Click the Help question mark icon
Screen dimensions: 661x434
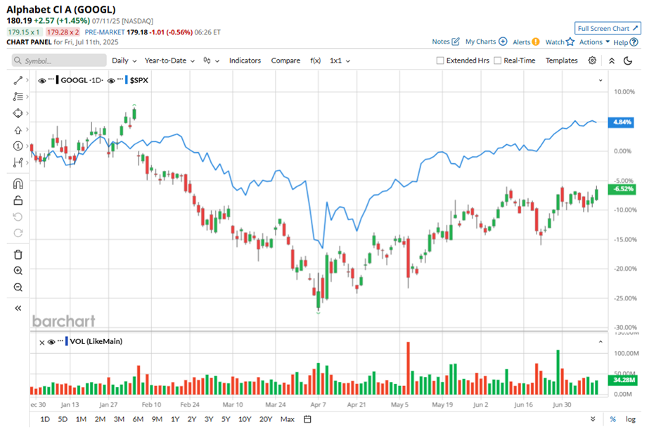[x=634, y=42]
